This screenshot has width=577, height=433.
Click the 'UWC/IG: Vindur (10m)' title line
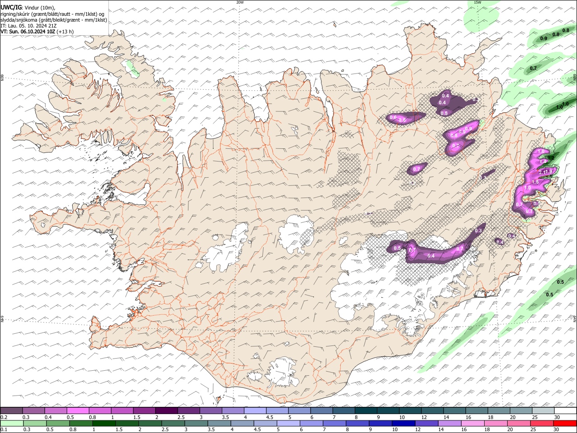[x=28, y=7]
